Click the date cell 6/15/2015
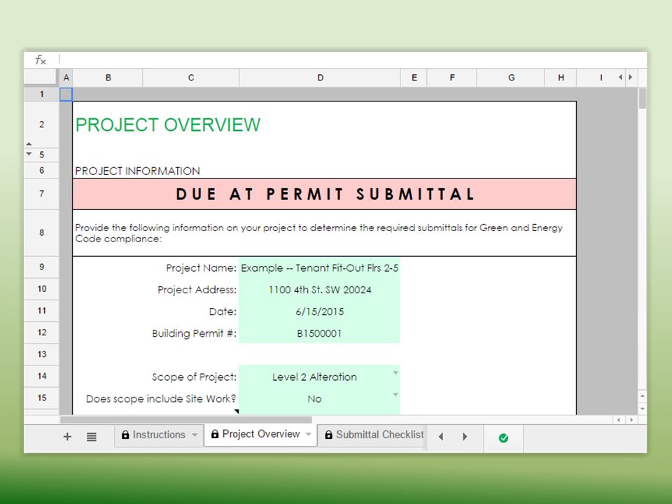Screen dimensions: 672x504 319,311
